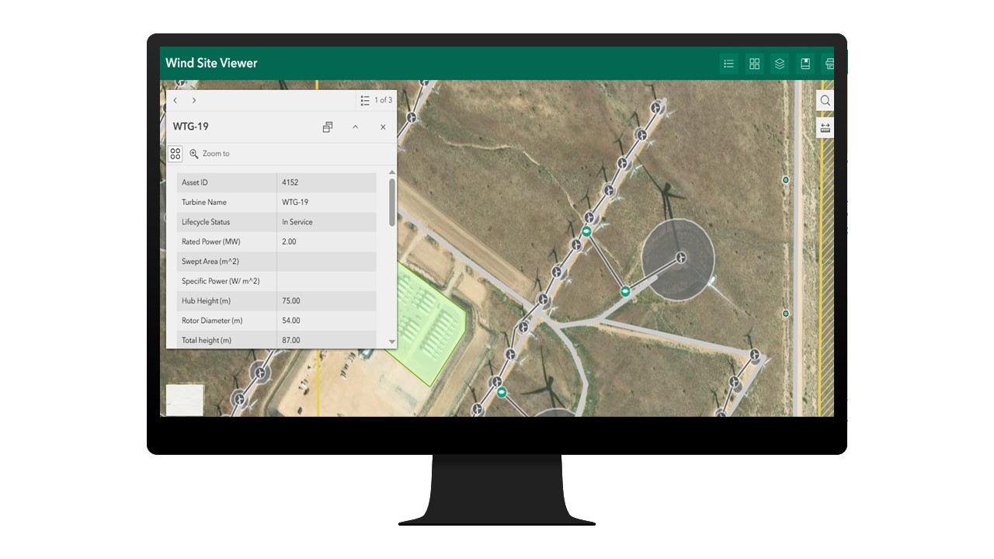Activate the map Search tool
The width and height of the screenshot is (994, 559).
point(825,100)
